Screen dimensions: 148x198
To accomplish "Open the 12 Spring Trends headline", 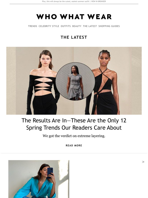I will tap(74, 124).
